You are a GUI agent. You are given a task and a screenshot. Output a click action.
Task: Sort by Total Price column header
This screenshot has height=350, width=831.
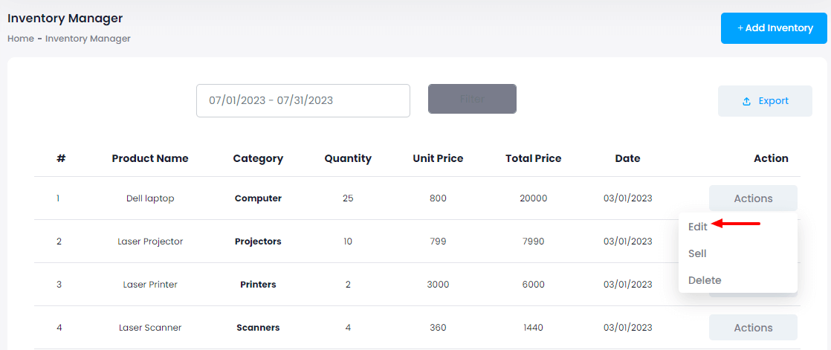[533, 158]
